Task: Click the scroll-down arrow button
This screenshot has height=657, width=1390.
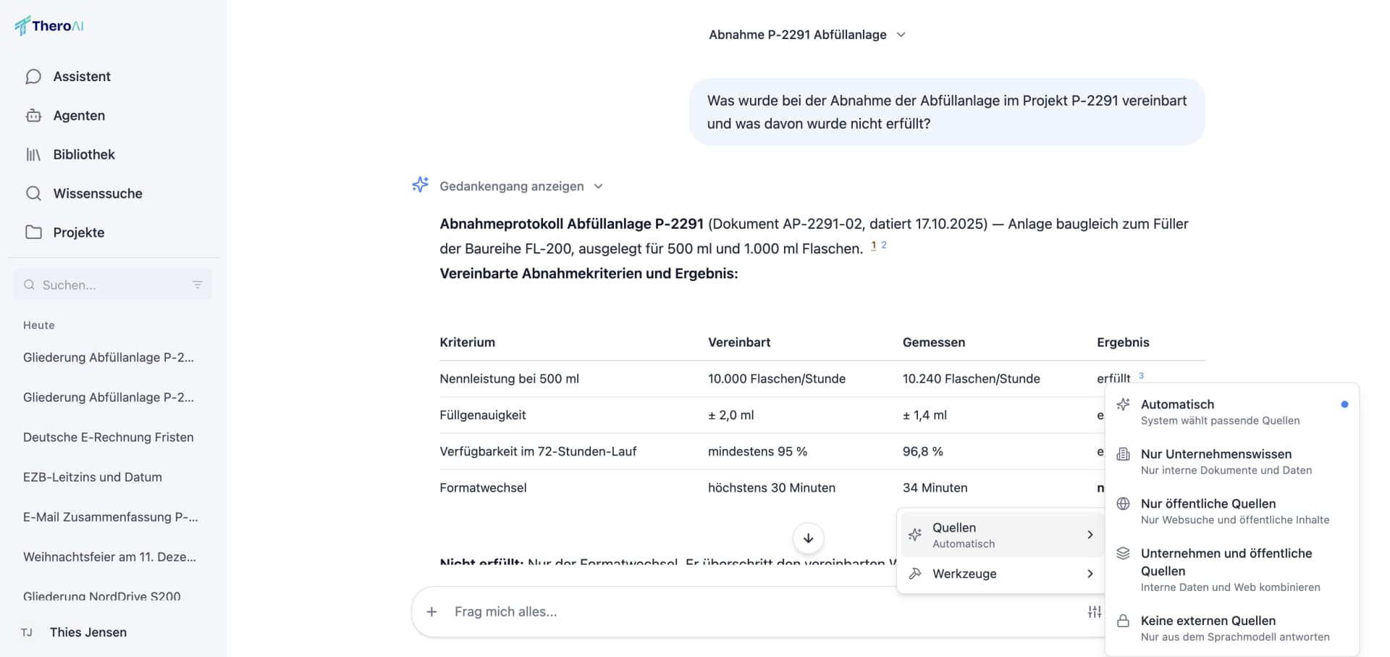Action: click(x=808, y=538)
